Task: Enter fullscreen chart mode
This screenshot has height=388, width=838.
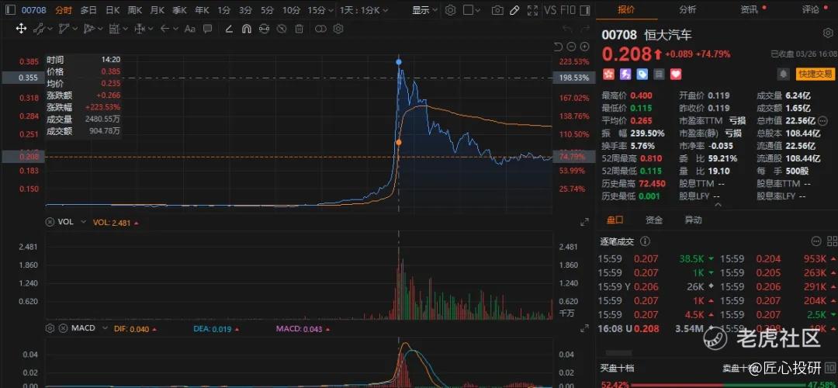Action: (x=532, y=10)
